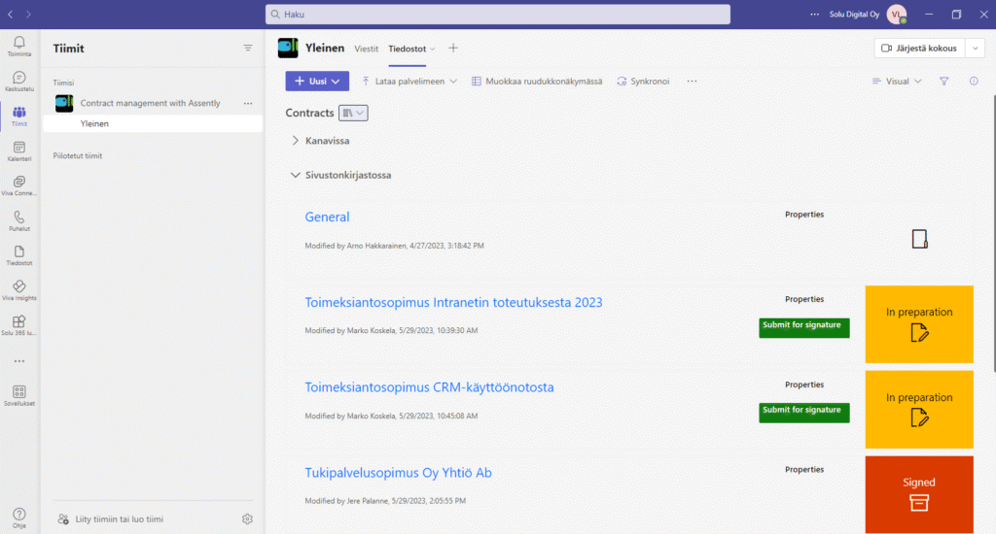Click the teams list filter icon

click(x=248, y=49)
